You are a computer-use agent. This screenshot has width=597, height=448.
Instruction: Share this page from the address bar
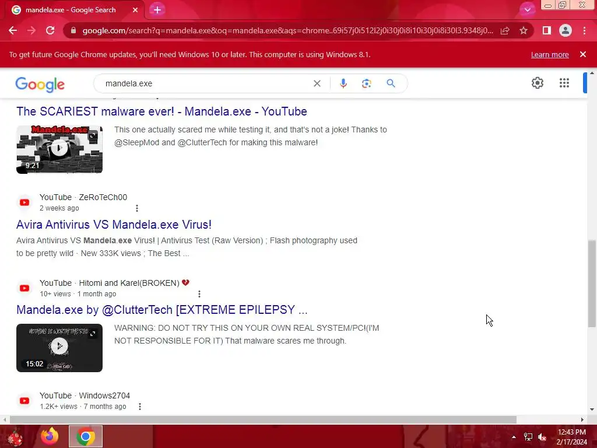505,30
